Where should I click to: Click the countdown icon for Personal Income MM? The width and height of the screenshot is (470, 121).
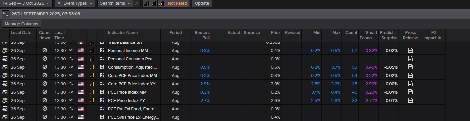(45, 50)
